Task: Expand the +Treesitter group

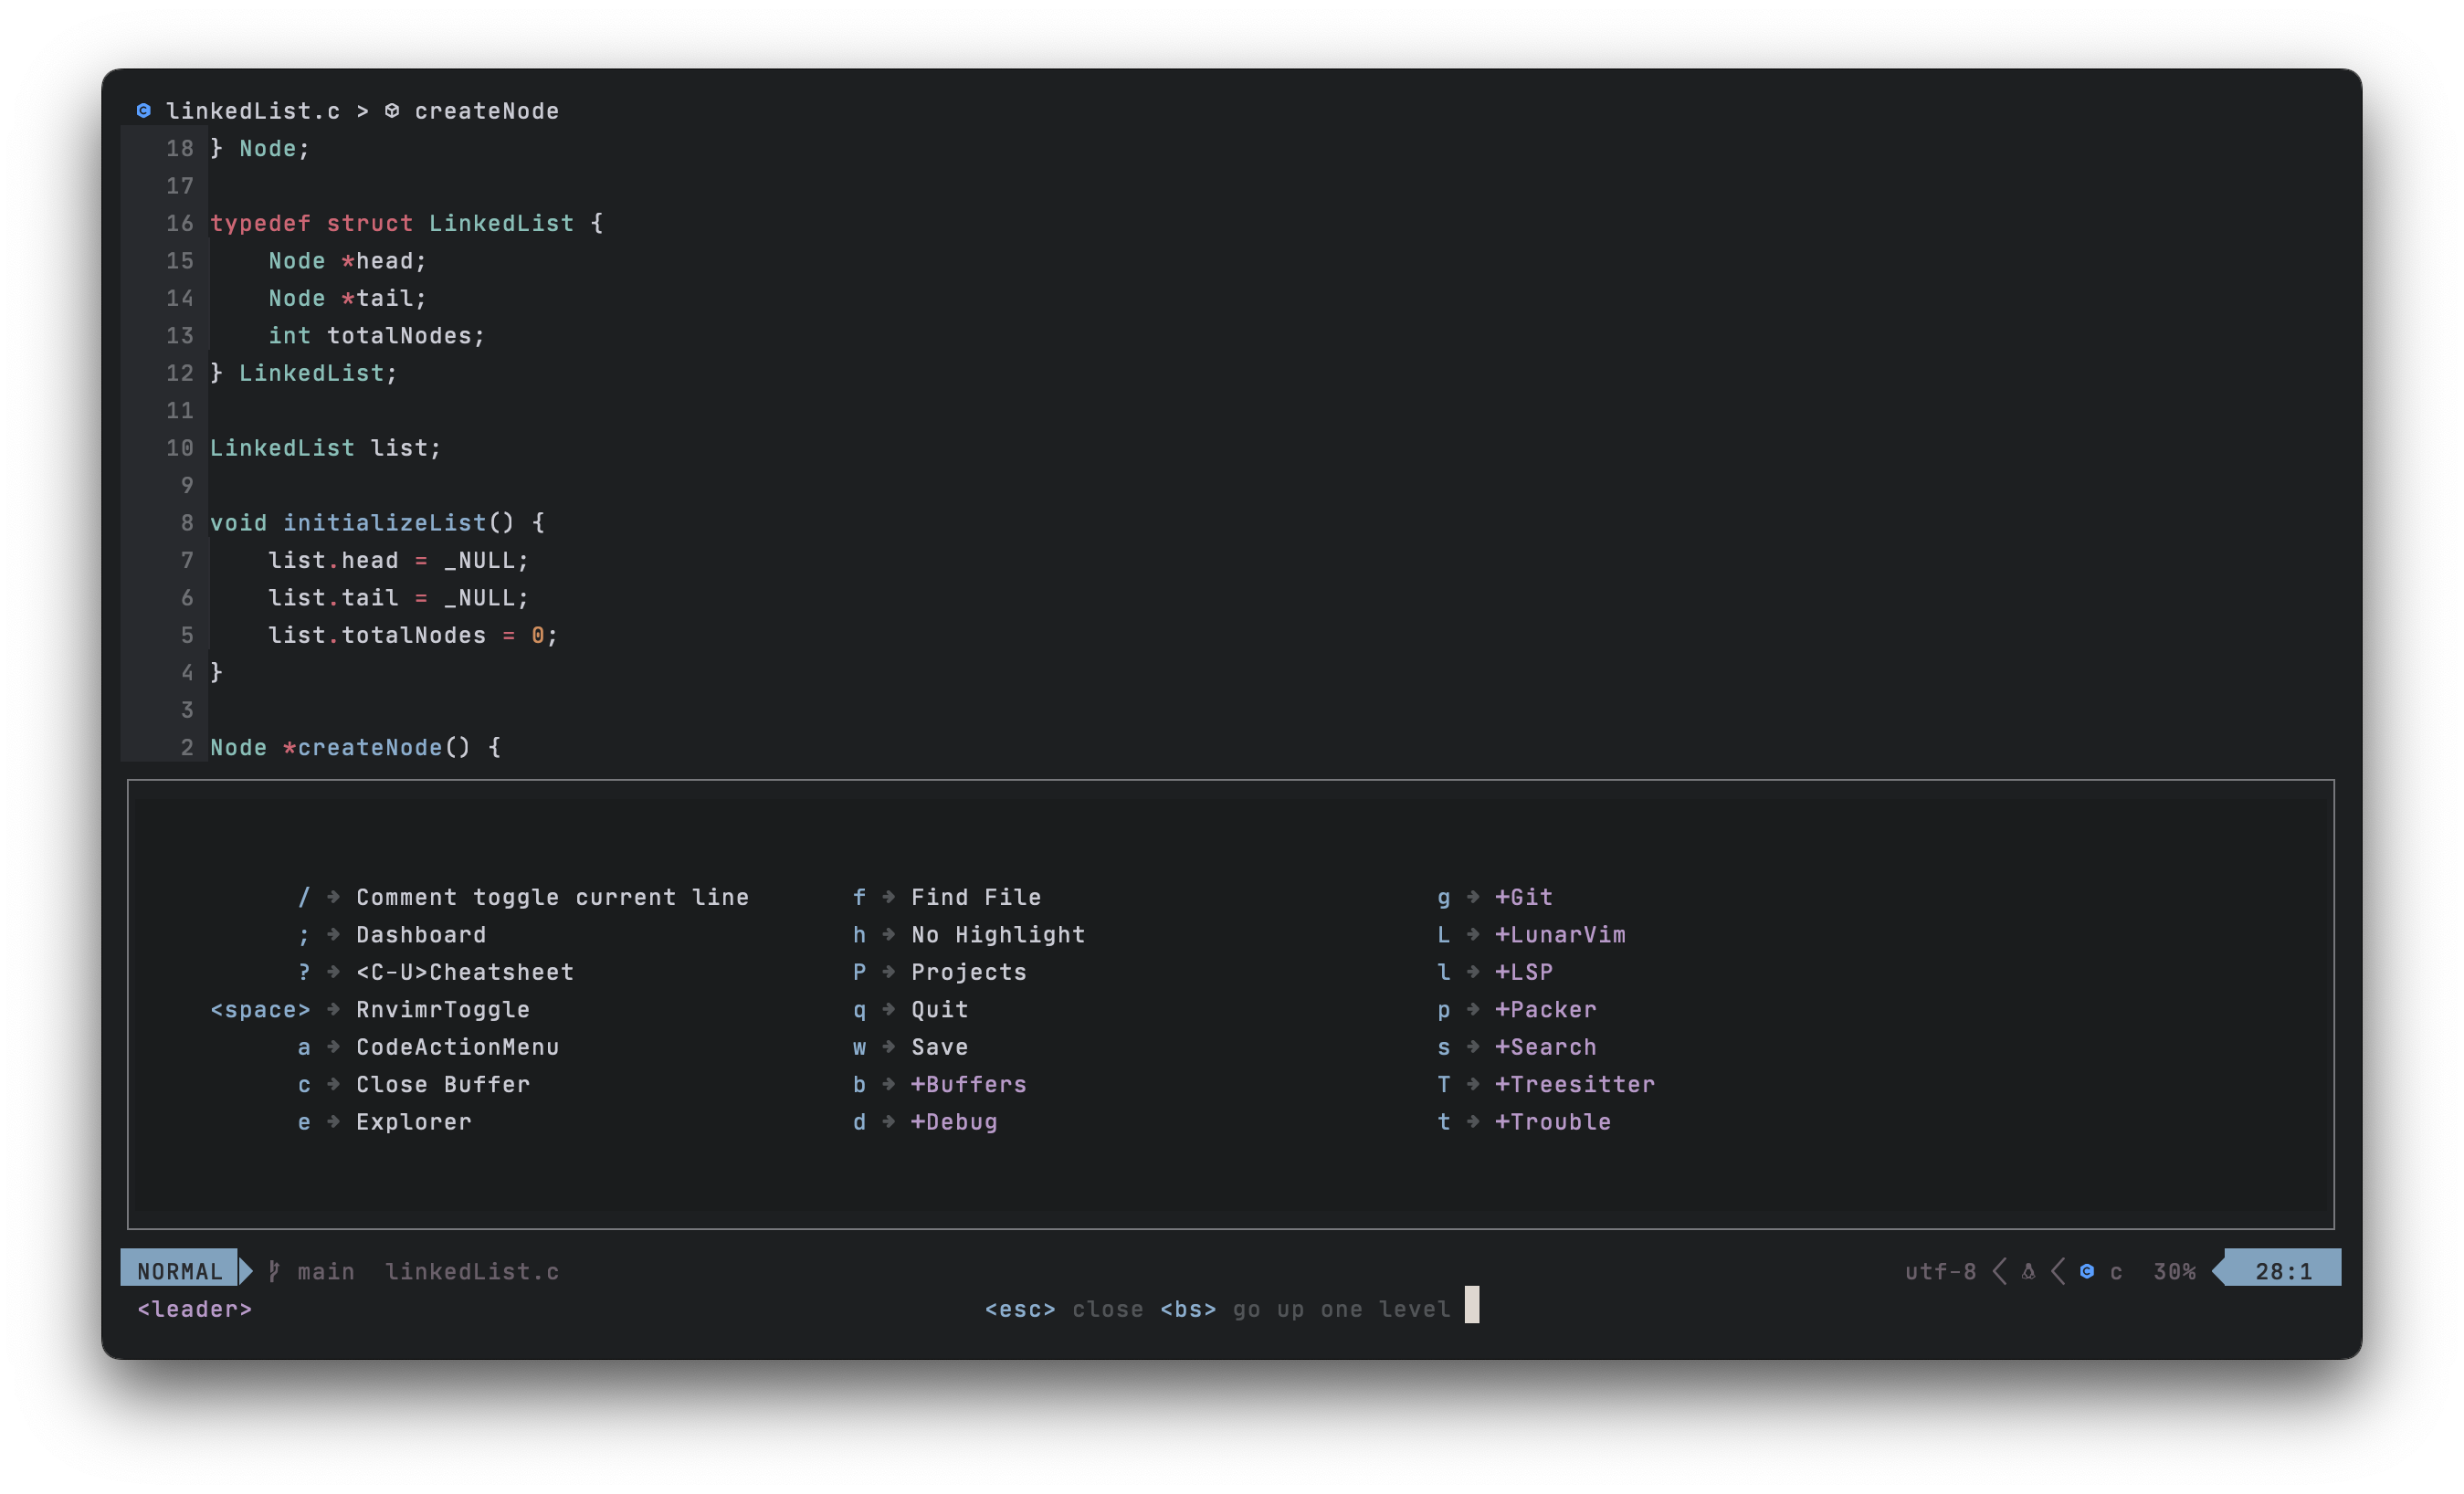Action: coord(1575,1084)
